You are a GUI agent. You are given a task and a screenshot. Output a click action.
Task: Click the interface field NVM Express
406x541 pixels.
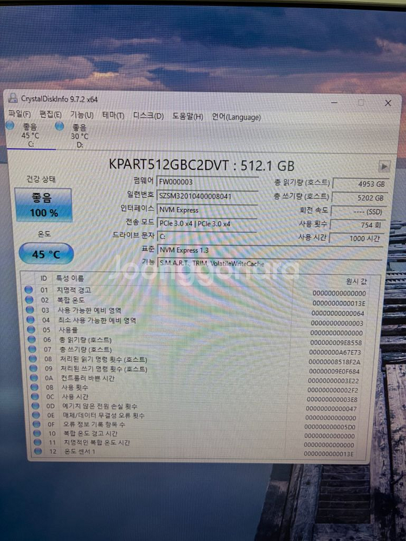click(207, 210)
